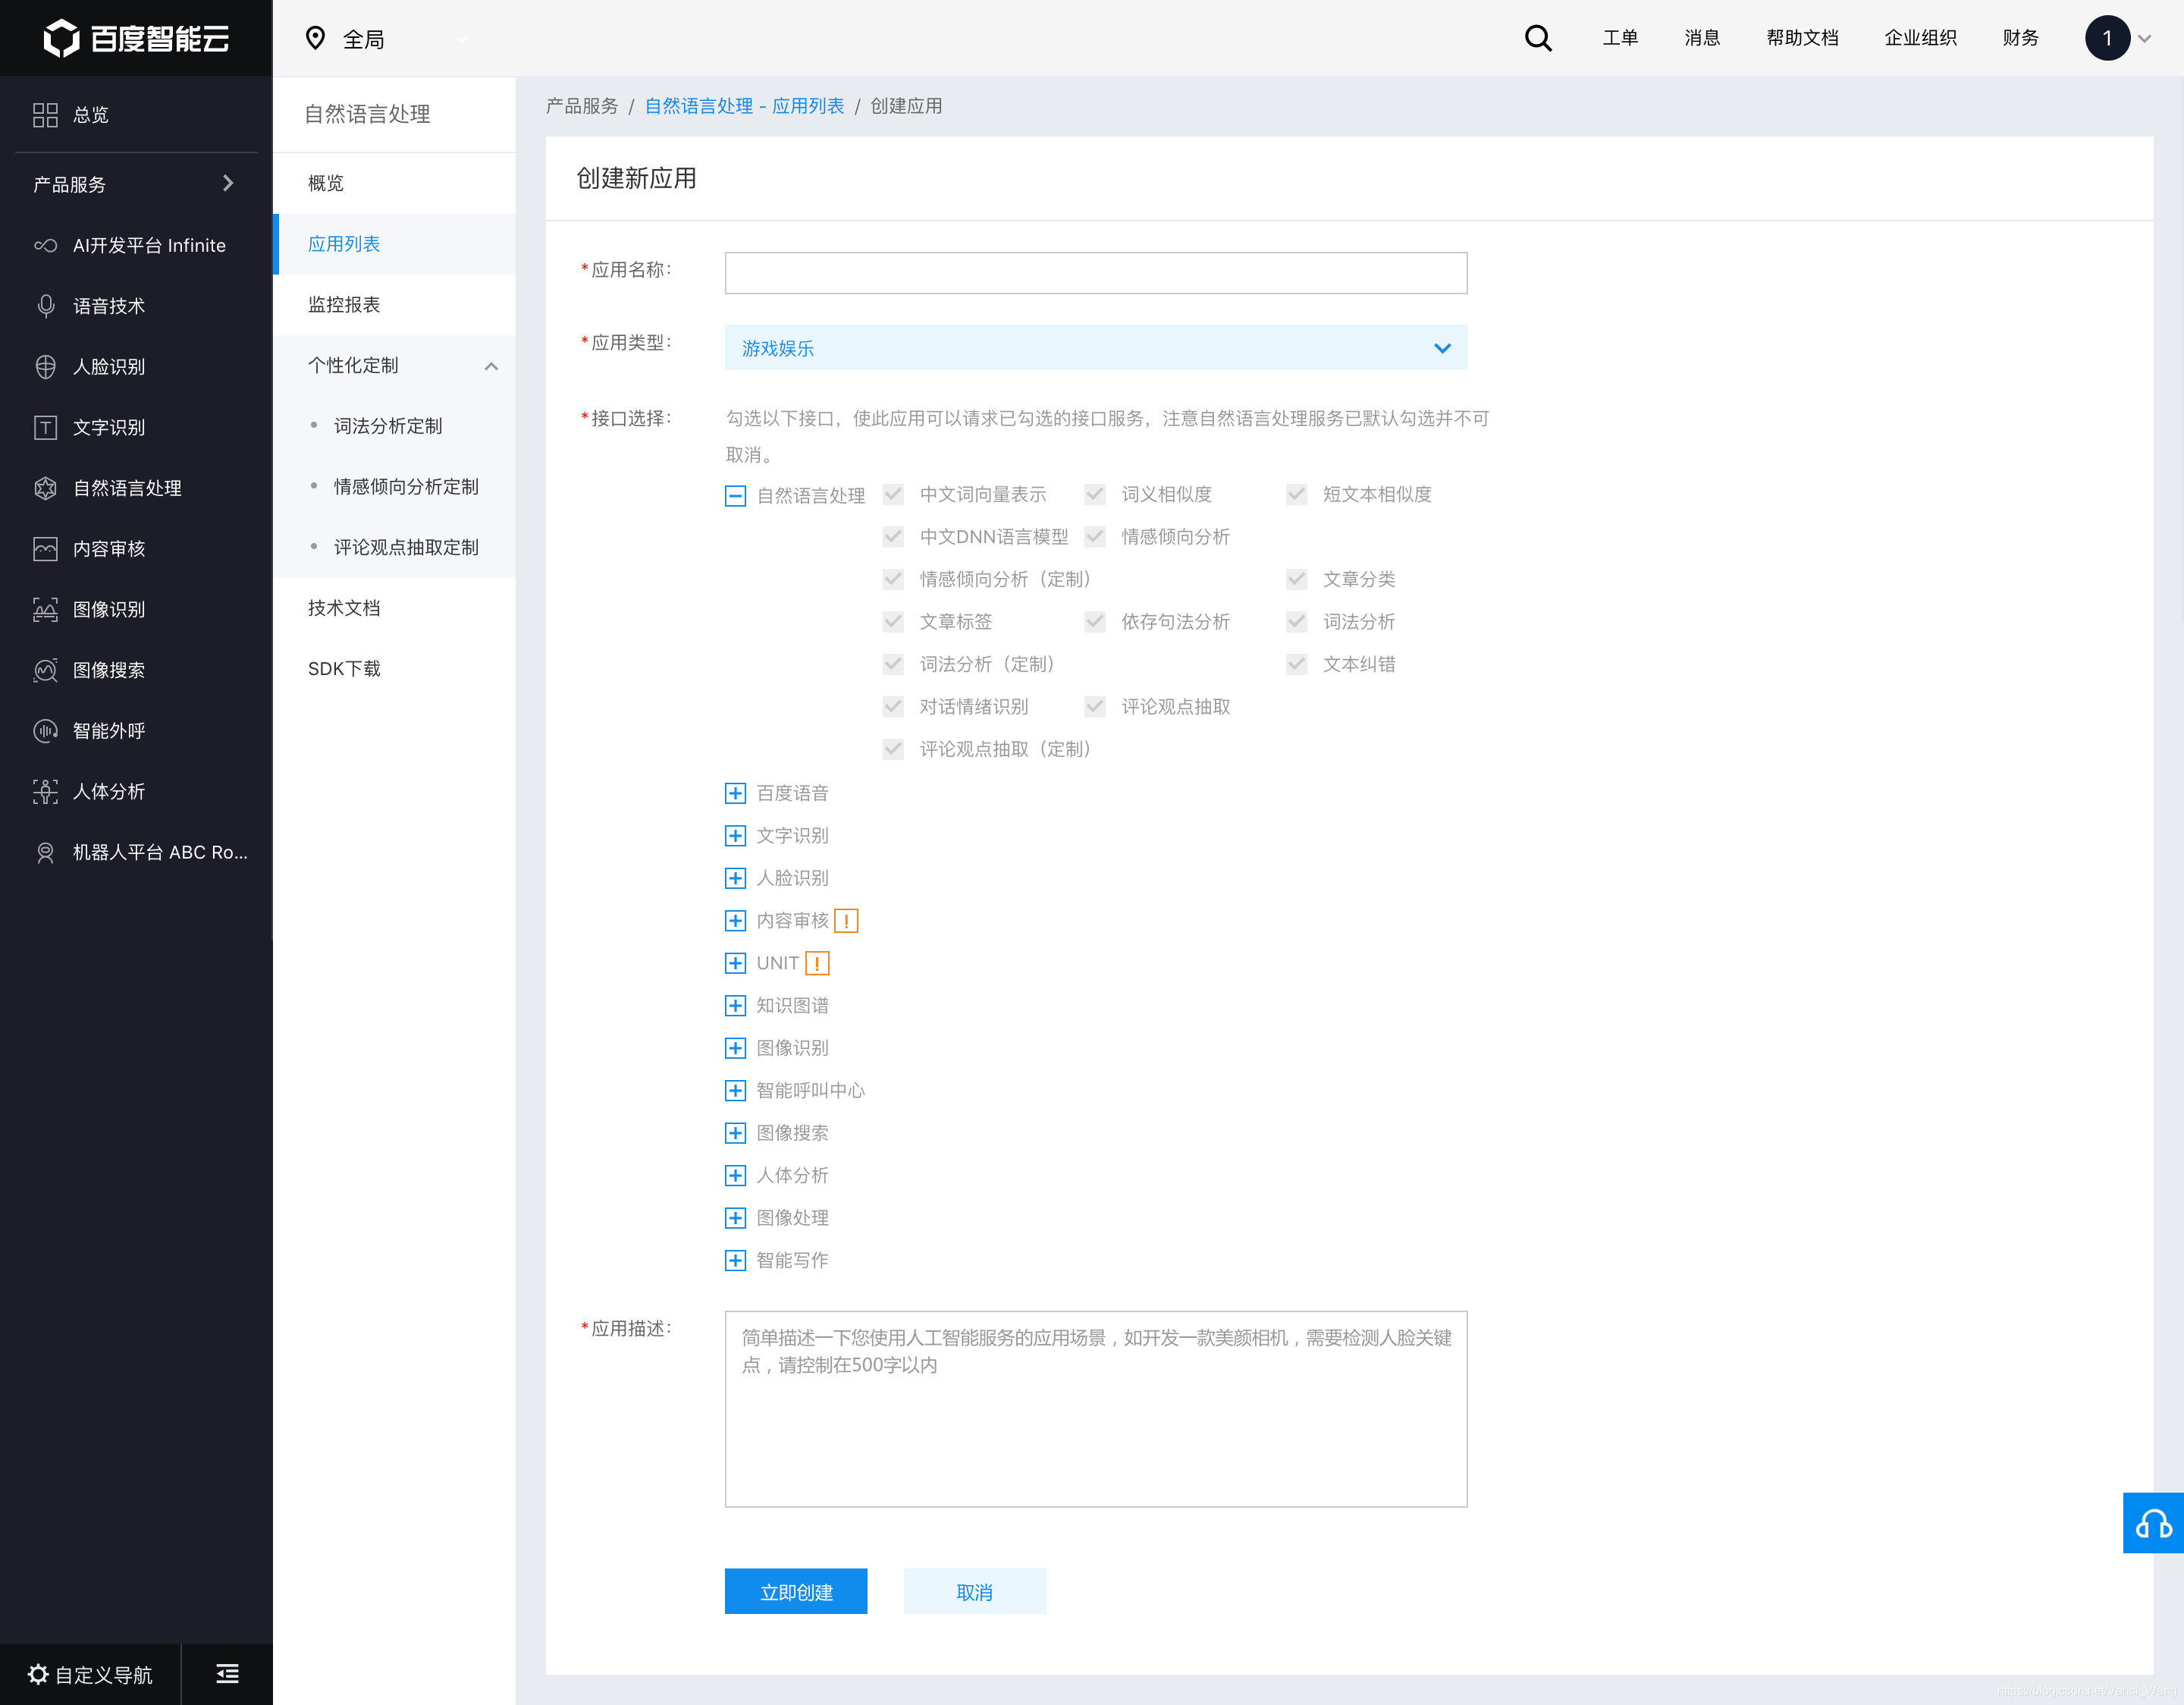Open 监控报表 in the side menu

pos(344,305)
